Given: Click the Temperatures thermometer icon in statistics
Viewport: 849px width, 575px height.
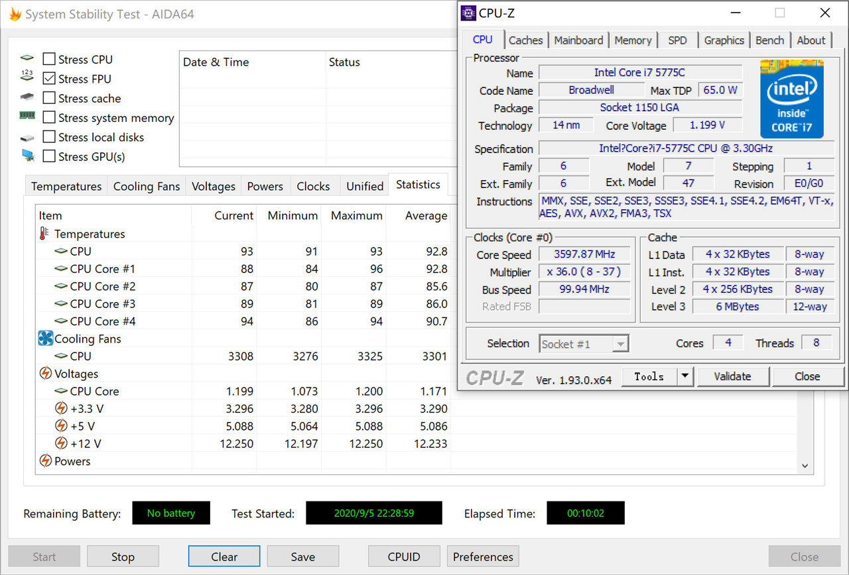Looking at the screenshot, I should point(44,234).
